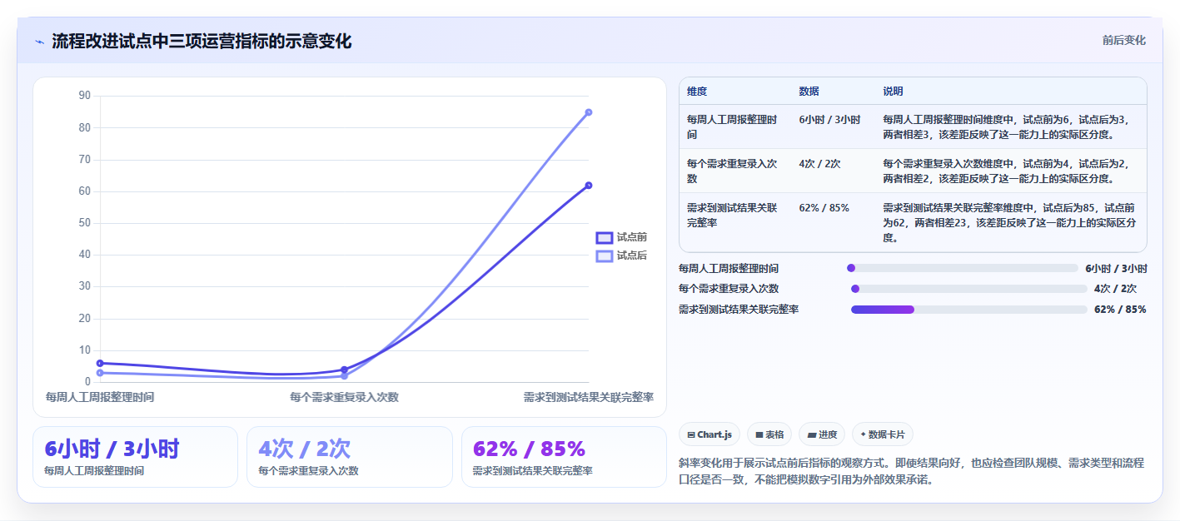Click the 试点前 legend color box

(x=605, y=238)
